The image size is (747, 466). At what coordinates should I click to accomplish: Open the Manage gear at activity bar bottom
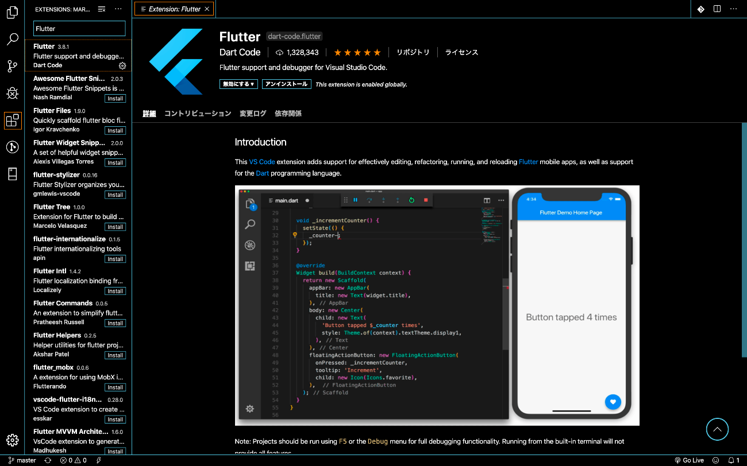[x=12, y=440]
